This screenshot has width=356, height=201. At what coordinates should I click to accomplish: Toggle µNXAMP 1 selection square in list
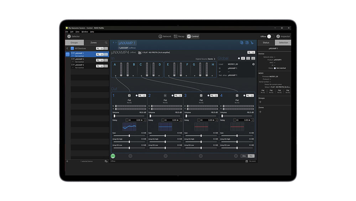[68, 54]
